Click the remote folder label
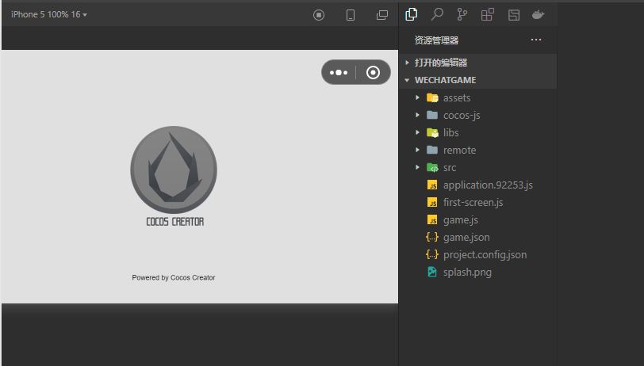 459,151
